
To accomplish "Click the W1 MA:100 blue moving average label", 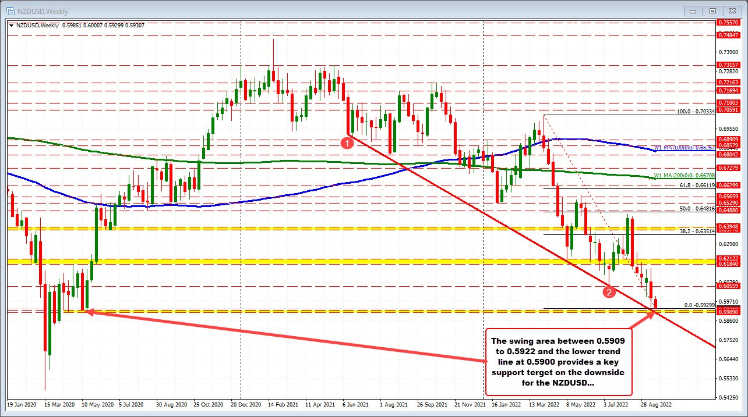I will 684,148.
